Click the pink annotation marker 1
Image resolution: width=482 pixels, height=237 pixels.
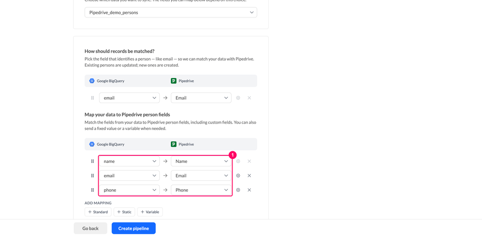click(x=233, y=154)
